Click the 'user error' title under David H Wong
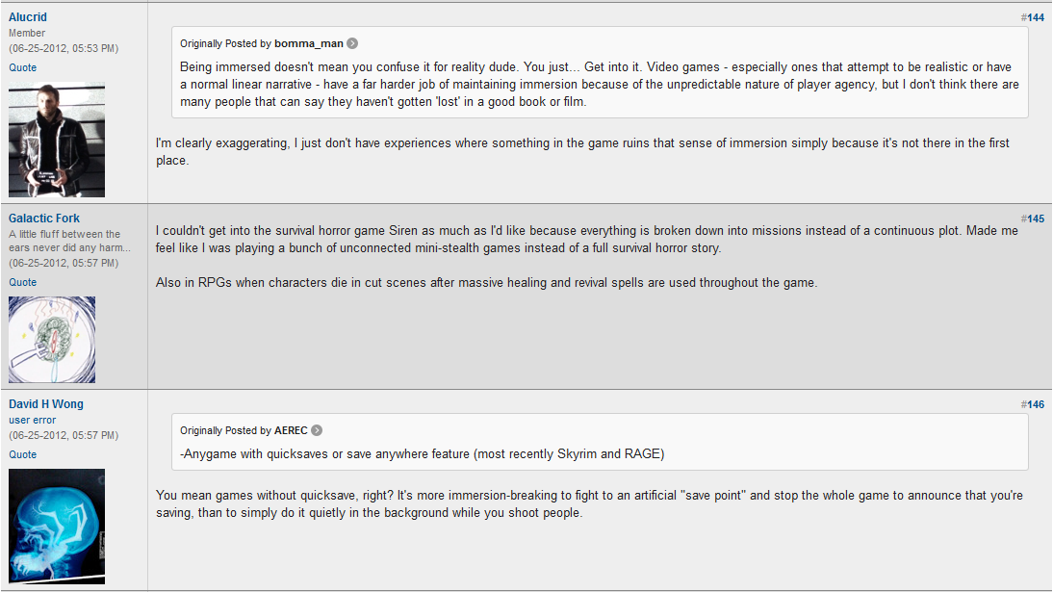1053x592 pixels. [33, 421]
